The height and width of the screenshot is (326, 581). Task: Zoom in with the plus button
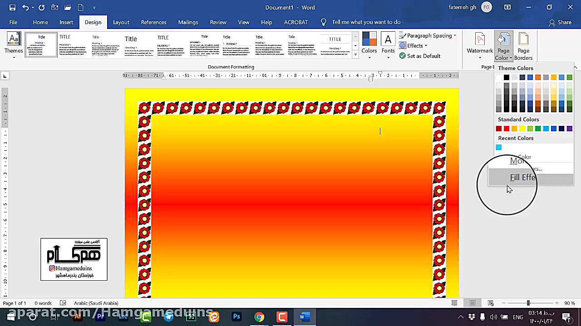click(x=556, y=303)
